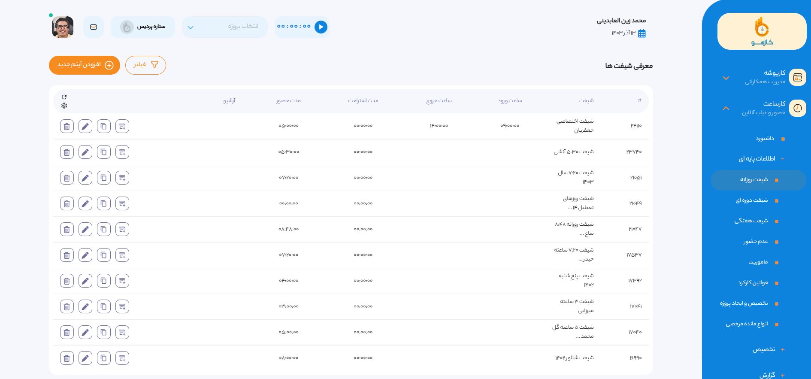Screen dimensions: 811x379
Task: Delete shift row 24110 with trash icon
Action: click(67, 126)
